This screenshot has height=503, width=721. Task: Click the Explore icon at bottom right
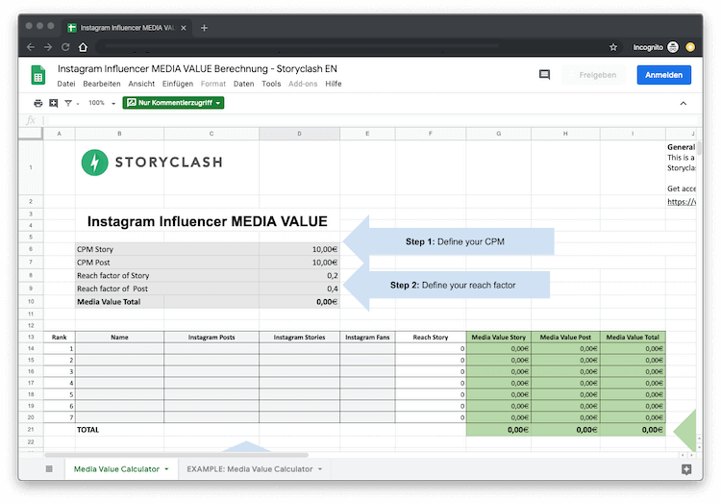pyautogui.click(x=686, y=469)
